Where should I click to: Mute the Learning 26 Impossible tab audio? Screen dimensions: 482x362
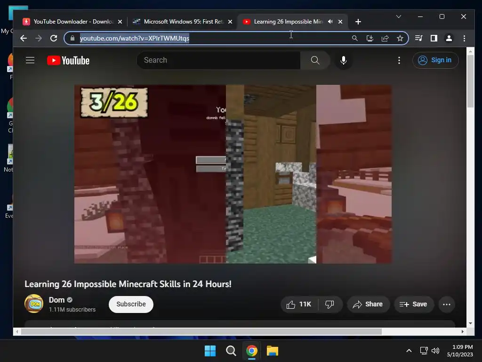coord(330,22)
